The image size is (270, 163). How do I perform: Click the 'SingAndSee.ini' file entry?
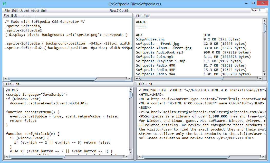pyautogui.click(x=150, y=39)
